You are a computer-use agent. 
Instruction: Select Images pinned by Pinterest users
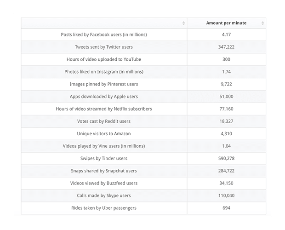(104, 84)
